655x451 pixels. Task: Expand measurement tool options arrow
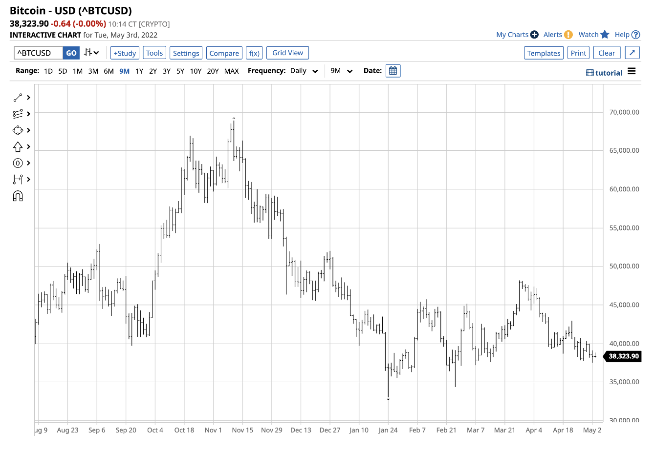pos(28,179)
